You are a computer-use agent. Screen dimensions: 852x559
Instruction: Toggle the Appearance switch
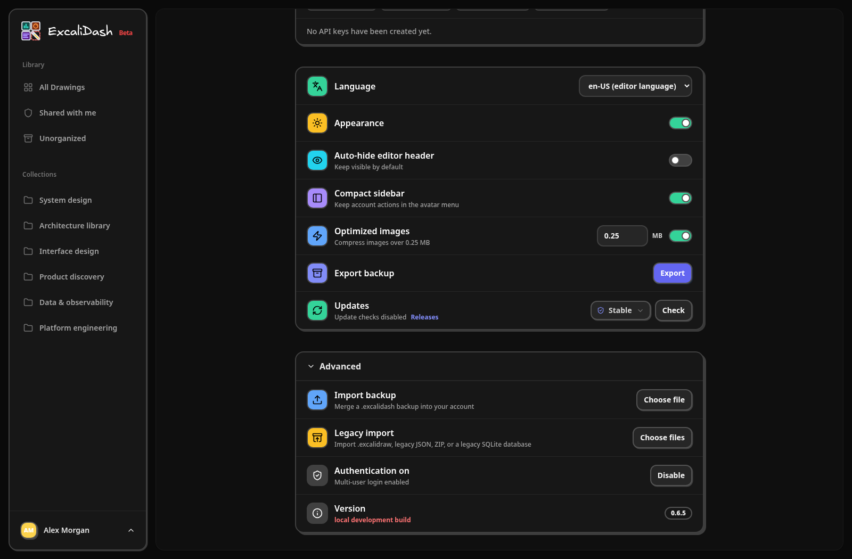click(681, 123)
